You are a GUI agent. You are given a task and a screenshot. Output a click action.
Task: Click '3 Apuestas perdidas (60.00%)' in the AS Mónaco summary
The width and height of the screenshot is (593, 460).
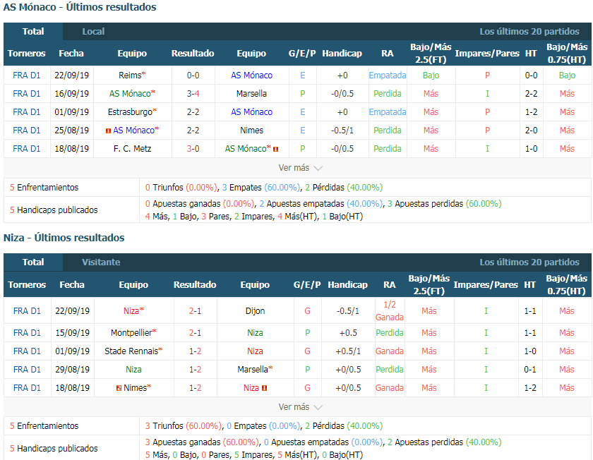click(x=444, y=204)
